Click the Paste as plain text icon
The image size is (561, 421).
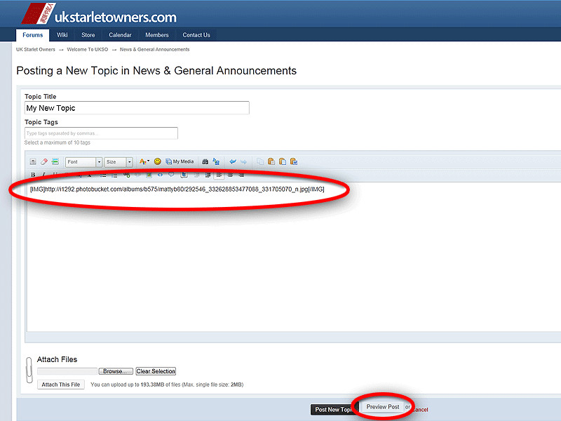click(x=283, y=162)
